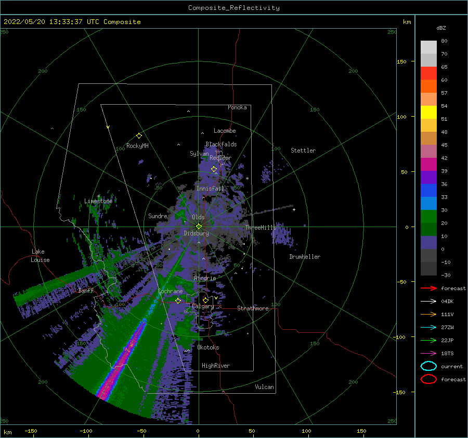Pick the green 22JP arrow symbol
This screenshot has width=468, height=438.
pos(428,340)
